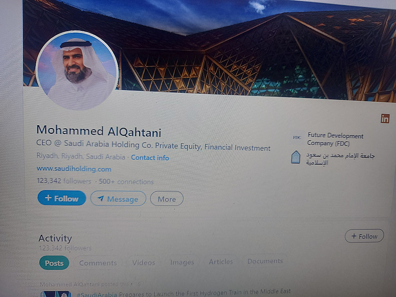The width and height of the screenshot is (396, 297).
Task: Open the Arabic university name link
Action: point(340,159)
